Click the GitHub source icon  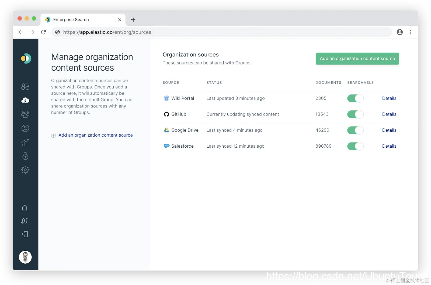click(x=166, y=114)
